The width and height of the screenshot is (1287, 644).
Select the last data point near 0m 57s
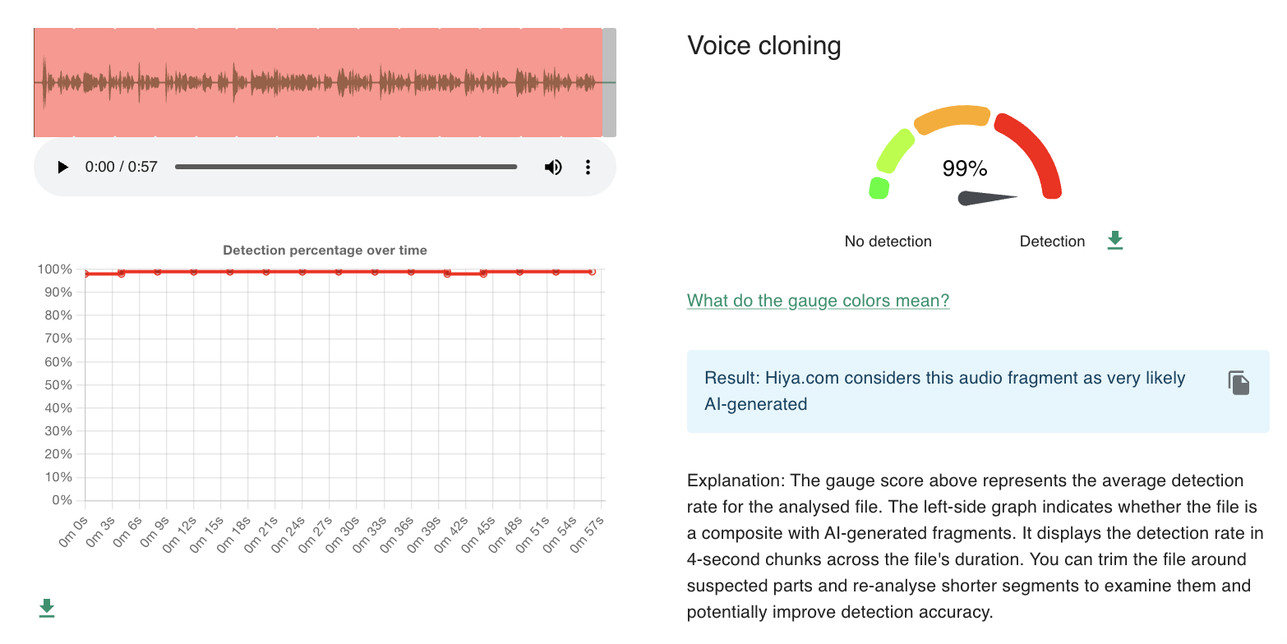pyautogui.click(x=592, y=271)
